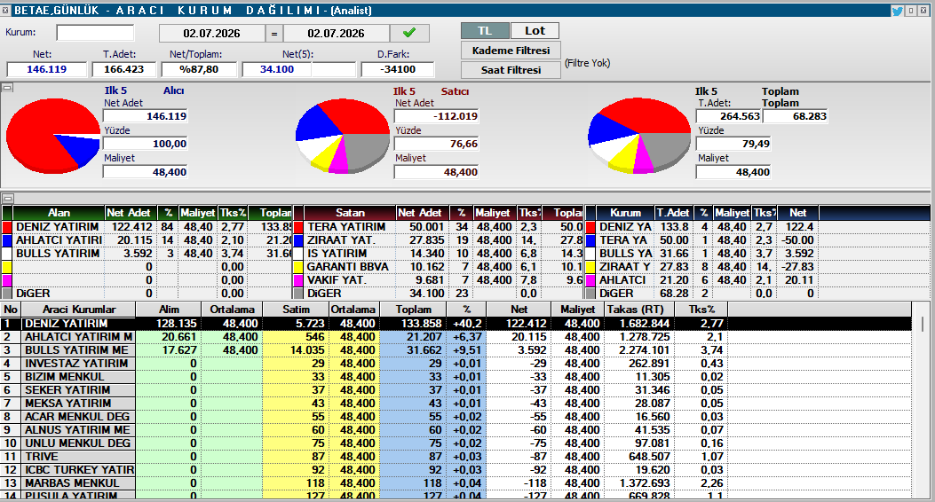
Task: Select TRIVE row
Action: pyautogui.click(x=456, y=457)
